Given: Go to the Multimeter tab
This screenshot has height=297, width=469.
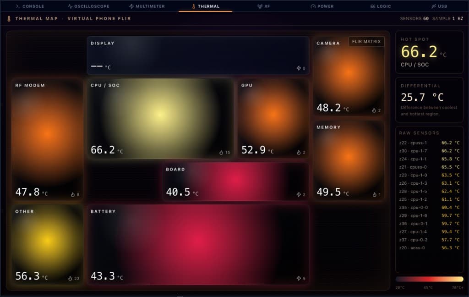Looking at the screenshot, I should tap(147, 6).
